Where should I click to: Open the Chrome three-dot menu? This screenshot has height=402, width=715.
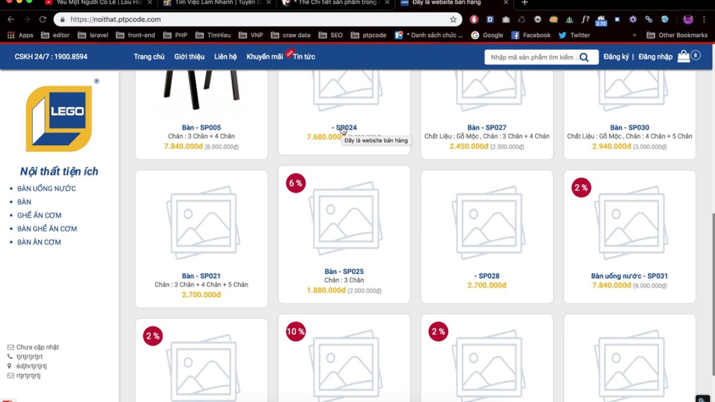pos(705,20)
